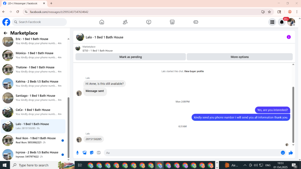
Task: Open the CeCe 1 Bed 1 Bath House chat
Action: coord(33,112)
